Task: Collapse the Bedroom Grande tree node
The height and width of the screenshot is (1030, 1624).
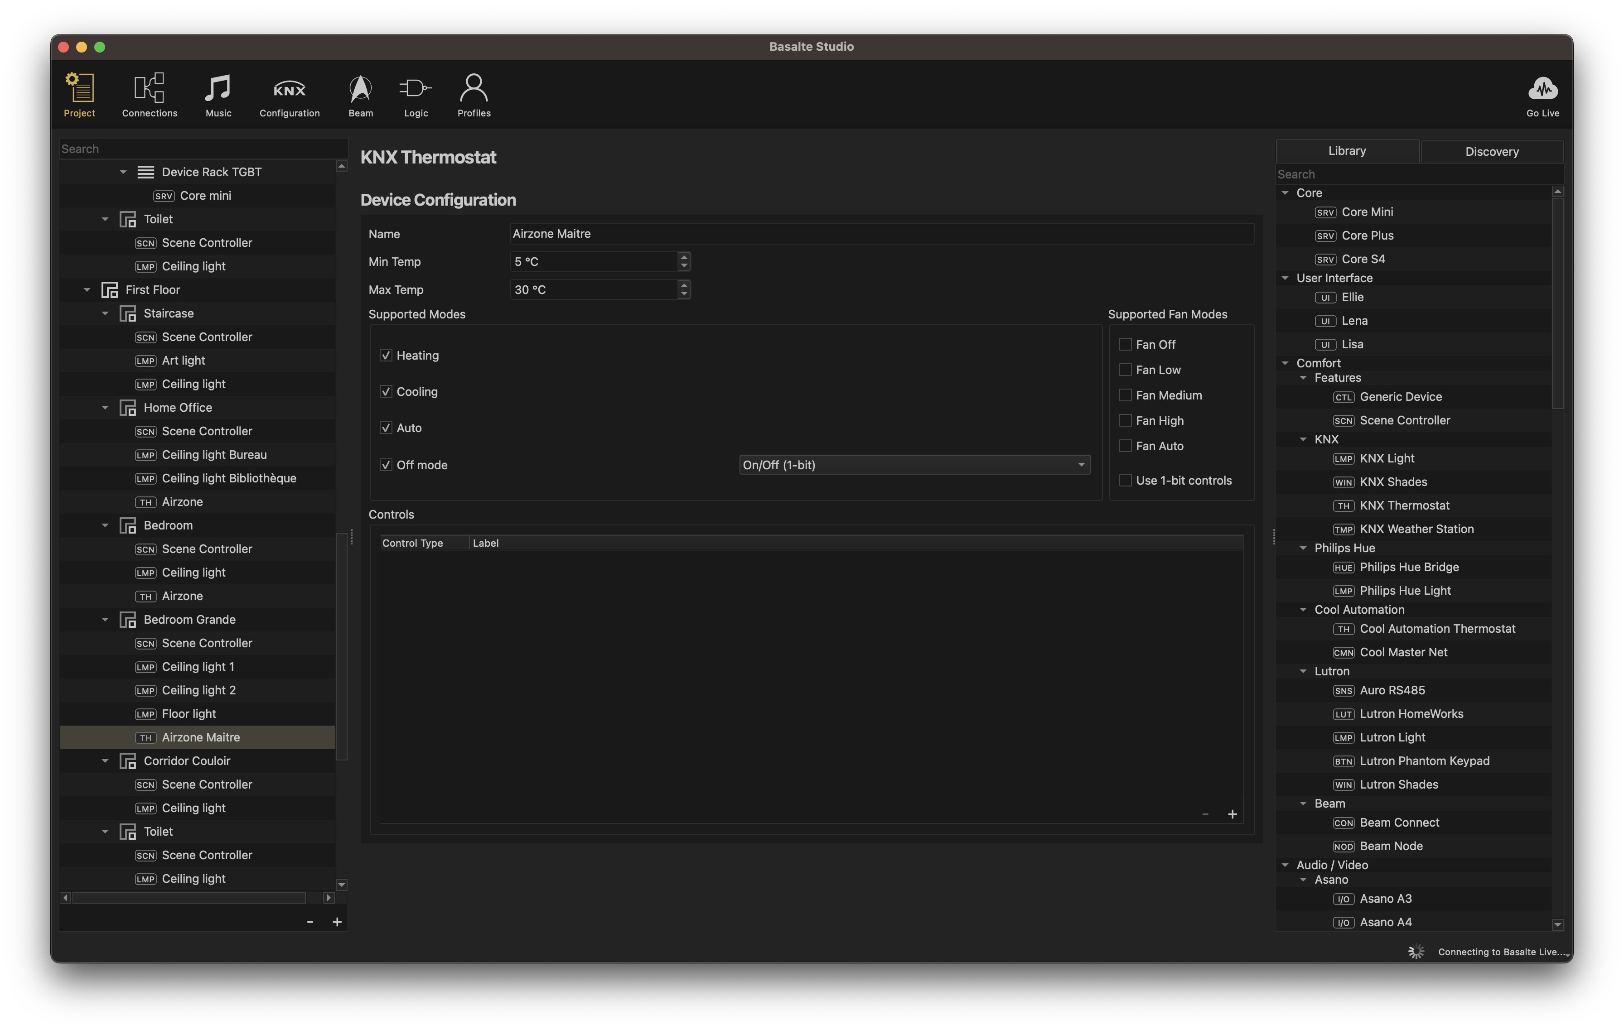Action: (x=105, y=620)
